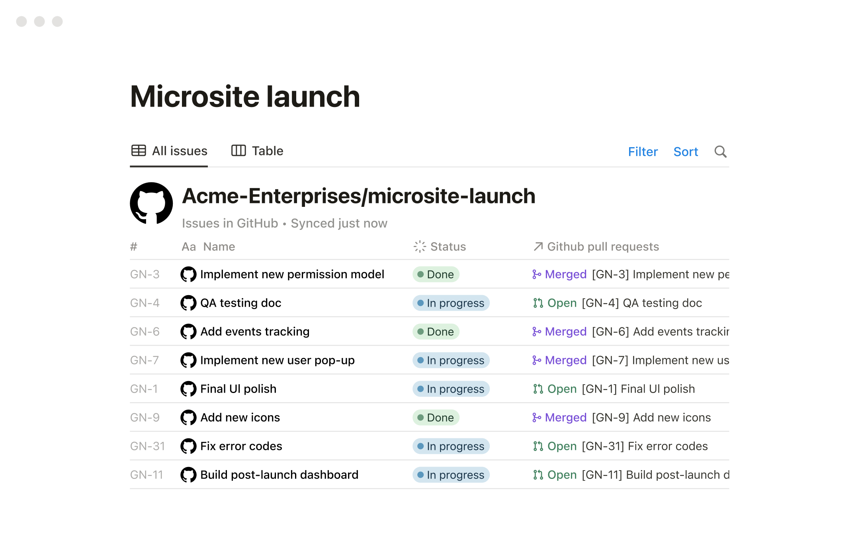Click the Status column spinner icon
Screen dimensions: 860x537
(x=420, y=247)
